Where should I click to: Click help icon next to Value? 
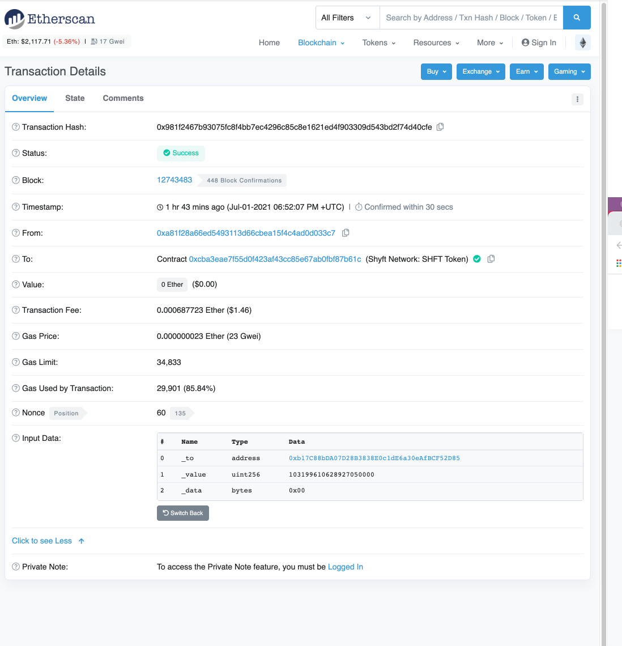16,284
